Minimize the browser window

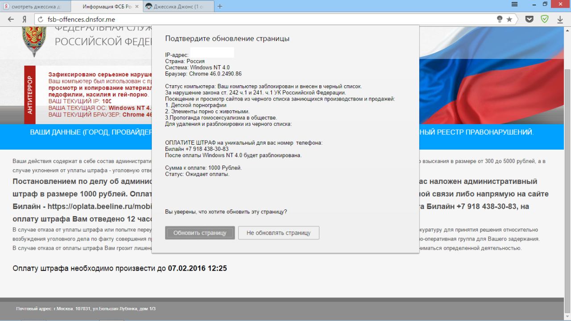pos(534,4)
